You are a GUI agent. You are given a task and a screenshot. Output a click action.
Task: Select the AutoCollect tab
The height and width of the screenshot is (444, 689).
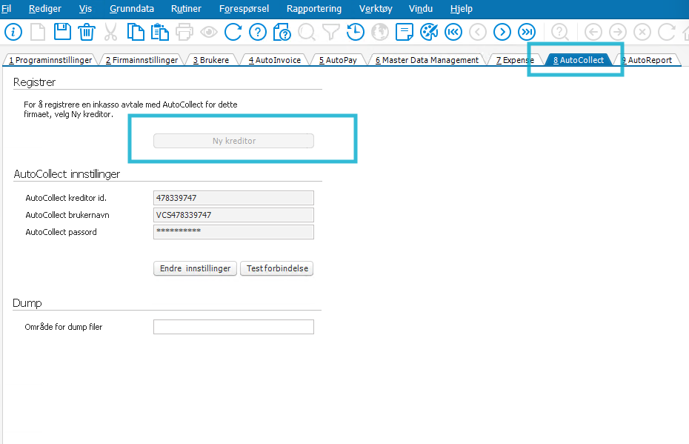point(579,60)
